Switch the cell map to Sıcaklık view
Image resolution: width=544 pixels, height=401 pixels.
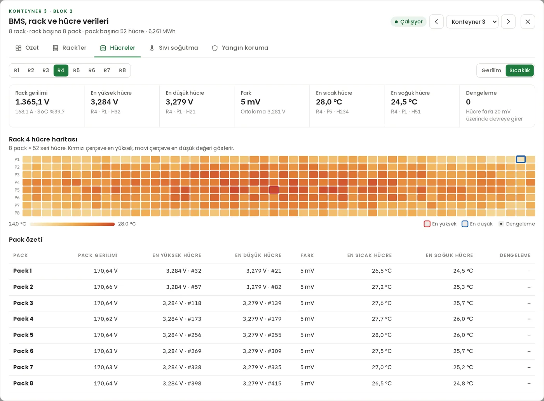520,70
